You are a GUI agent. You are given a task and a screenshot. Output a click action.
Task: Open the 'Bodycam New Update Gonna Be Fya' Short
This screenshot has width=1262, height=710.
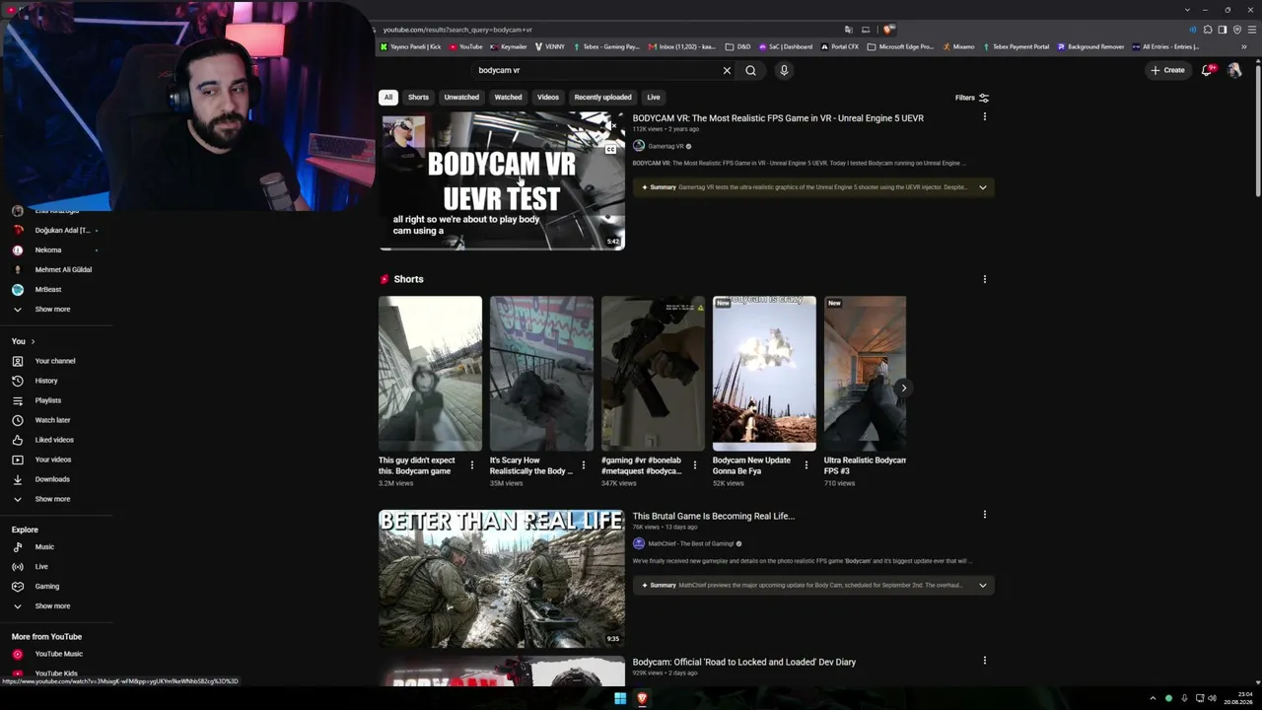coord(764,374)
